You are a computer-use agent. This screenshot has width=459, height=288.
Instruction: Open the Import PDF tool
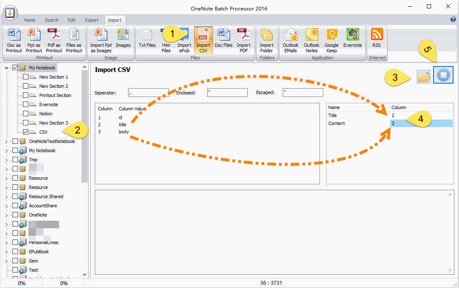tap(243, 41)
